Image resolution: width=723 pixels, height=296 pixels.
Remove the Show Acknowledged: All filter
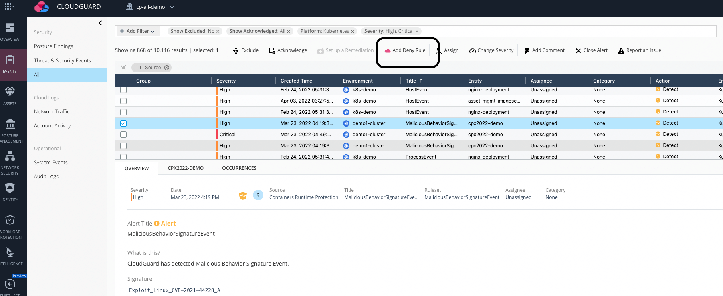click(x=289, y=32)
